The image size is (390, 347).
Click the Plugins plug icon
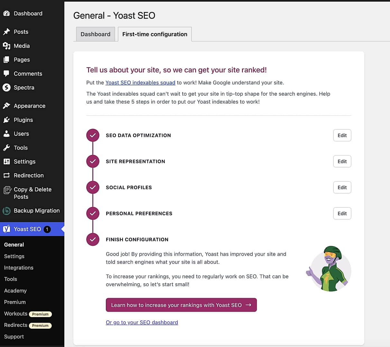point(6,120)
